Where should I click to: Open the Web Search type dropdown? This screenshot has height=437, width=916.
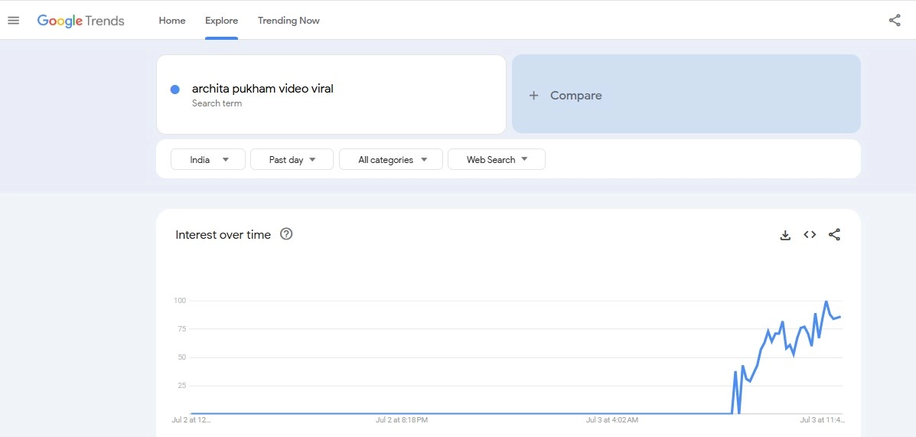click(496, 159)
